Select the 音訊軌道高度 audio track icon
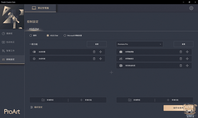 click(121, 66)
